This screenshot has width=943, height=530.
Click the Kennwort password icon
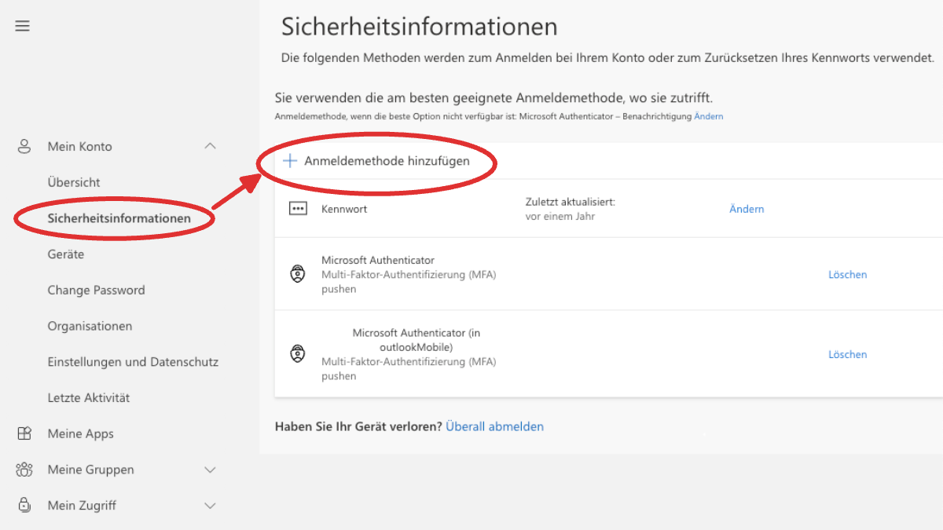click(298, 209)
